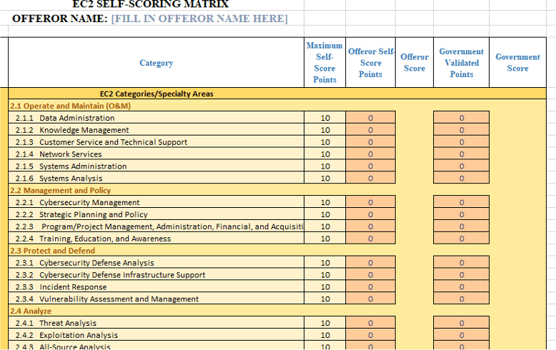Click self-score input for Systems Analysis

click(371, 178)
